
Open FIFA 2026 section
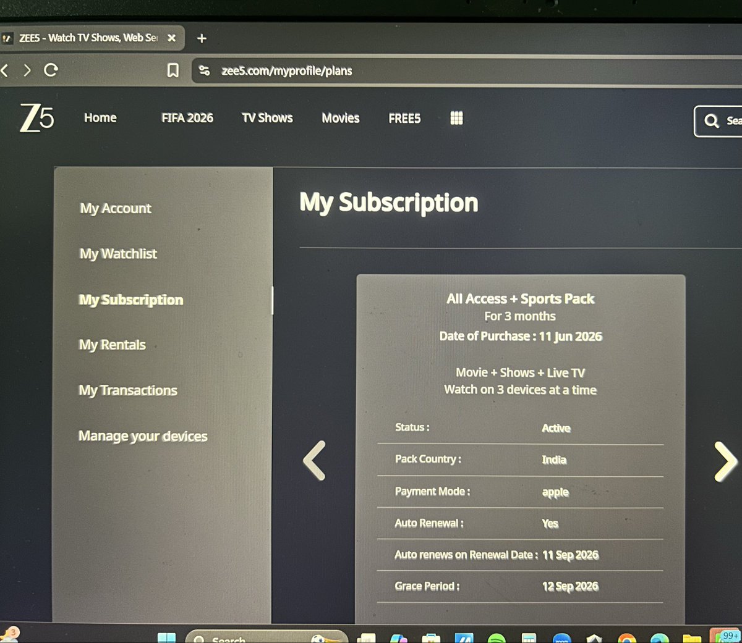point(187,118)
